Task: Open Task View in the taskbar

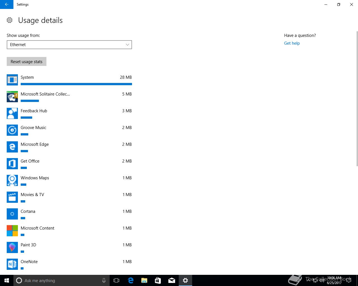Action: pos(116,280)
